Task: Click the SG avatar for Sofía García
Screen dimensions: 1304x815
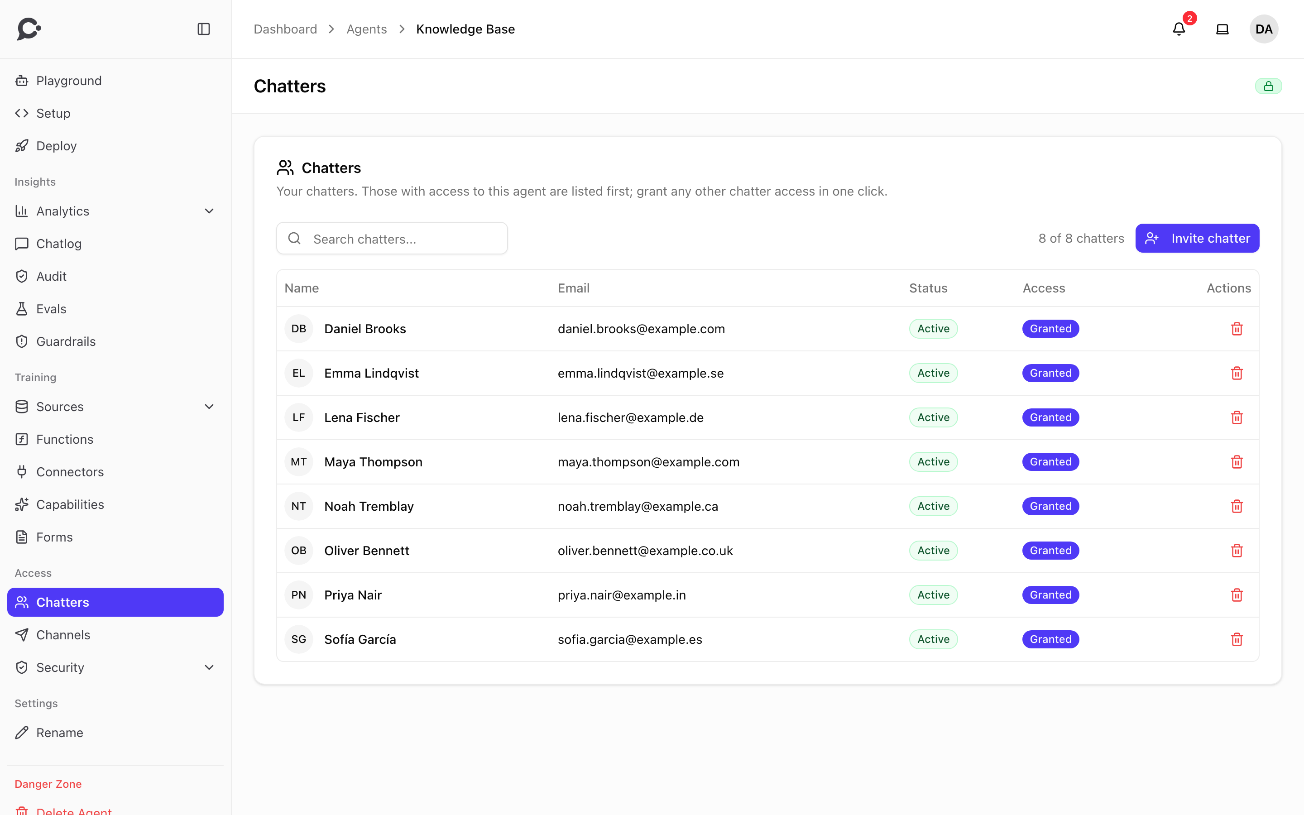Action: (299, 639)
